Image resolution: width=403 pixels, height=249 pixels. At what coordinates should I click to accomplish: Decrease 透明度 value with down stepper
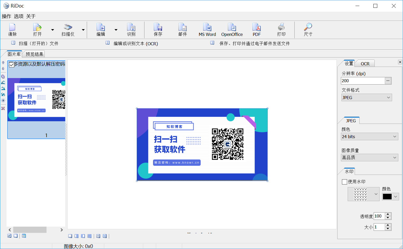388,218
